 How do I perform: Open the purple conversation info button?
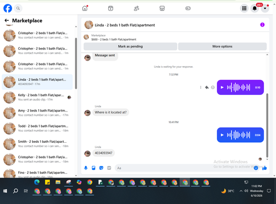(262, 25)
